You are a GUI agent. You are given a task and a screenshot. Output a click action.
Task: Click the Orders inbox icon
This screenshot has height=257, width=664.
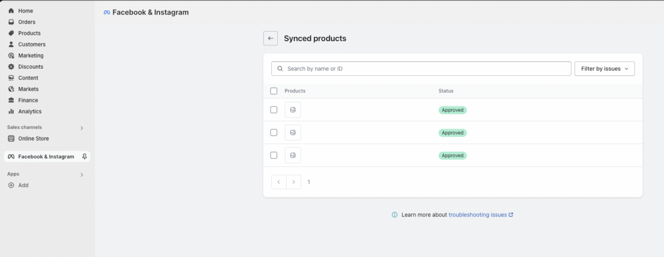pyautogui.click(x=11, y=22)
